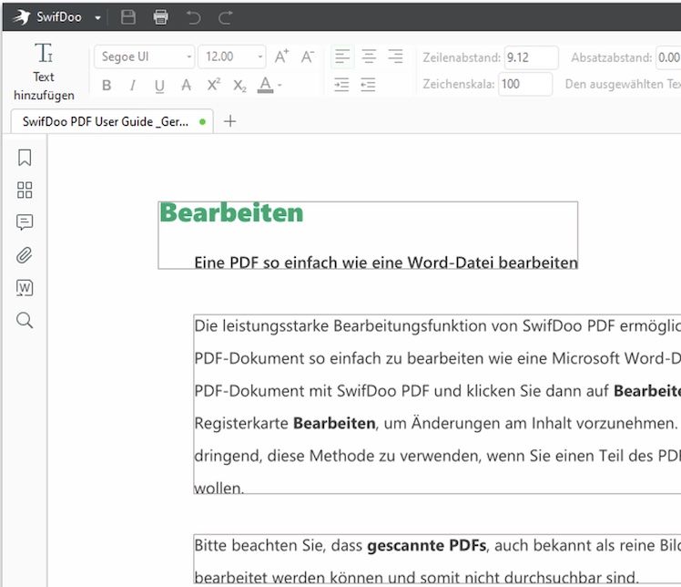Show page thumbnails panel
This screenshot has width=681, height=587.
click(25, 190)
